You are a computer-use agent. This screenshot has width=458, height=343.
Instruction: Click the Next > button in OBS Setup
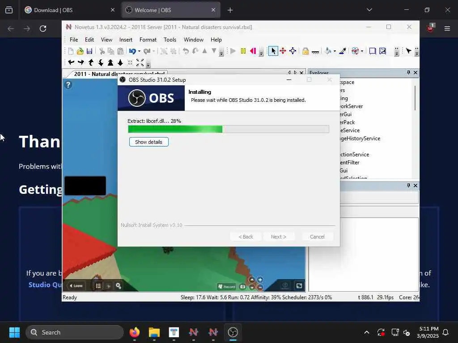point(278,237)
